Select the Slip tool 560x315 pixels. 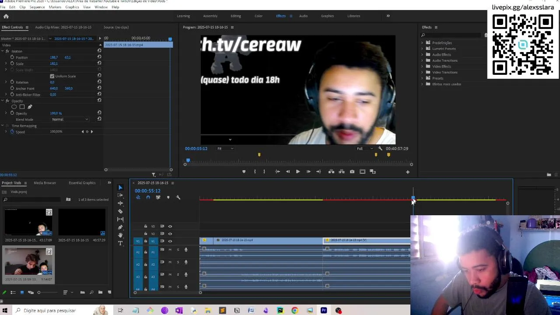tap(120, 219)
